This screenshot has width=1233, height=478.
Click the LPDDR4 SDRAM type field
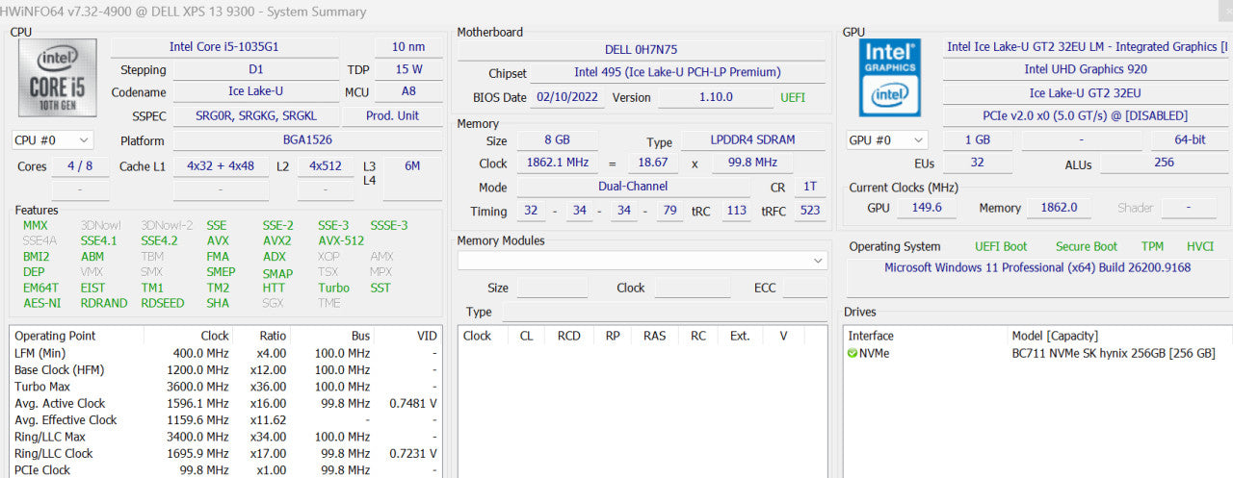point(754,142)
